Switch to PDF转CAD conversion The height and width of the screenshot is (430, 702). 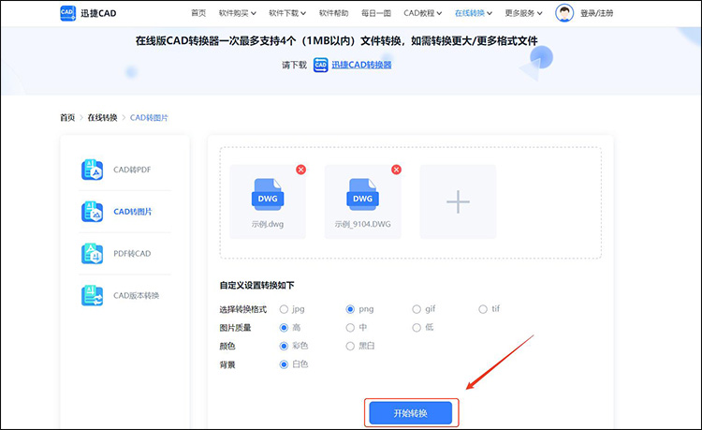132,254
